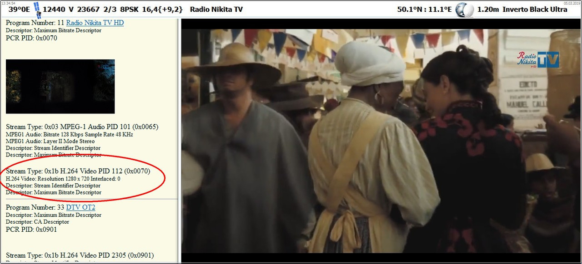
Task: Click the CA Descriptor line
Action: click(x=37, y=222)
